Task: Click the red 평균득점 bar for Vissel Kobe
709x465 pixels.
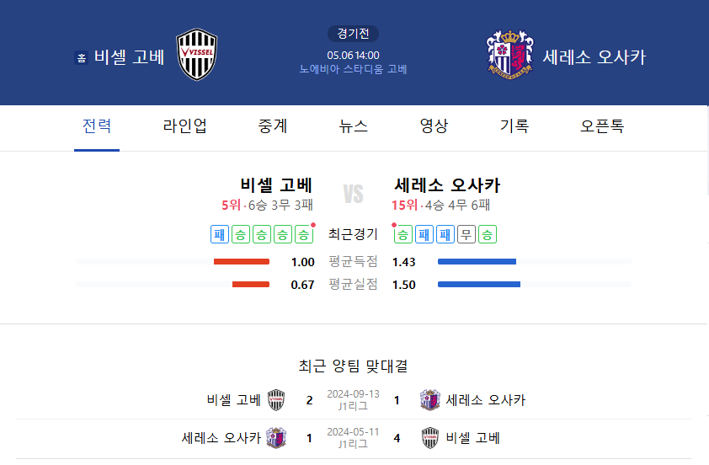Action: point(242,262)
